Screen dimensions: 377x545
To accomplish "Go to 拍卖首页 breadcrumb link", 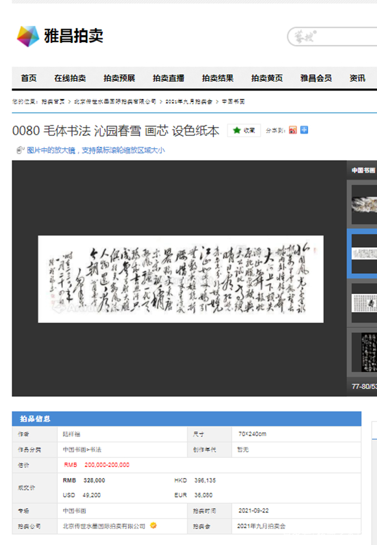I will 53,101.
